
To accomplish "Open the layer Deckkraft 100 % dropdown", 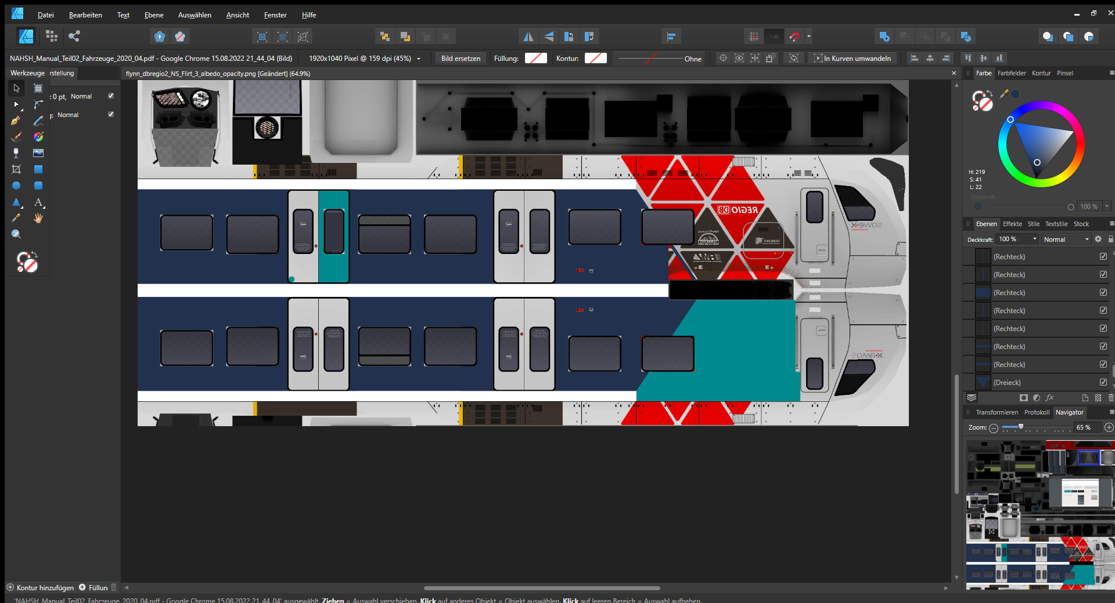I will pos(1034,239).
